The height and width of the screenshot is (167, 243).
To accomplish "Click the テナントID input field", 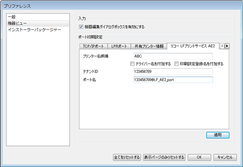I will click(173, 72).
